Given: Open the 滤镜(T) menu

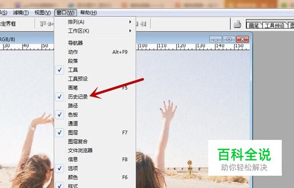Looking at the screenshot, I should pos(21,13).
